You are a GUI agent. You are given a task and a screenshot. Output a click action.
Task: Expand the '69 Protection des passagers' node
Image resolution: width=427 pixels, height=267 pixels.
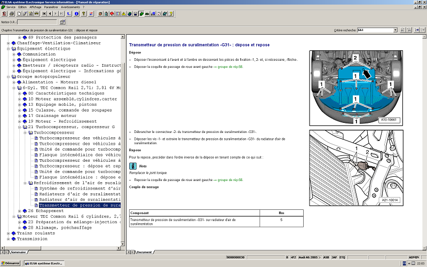click(x=19, y=37)
